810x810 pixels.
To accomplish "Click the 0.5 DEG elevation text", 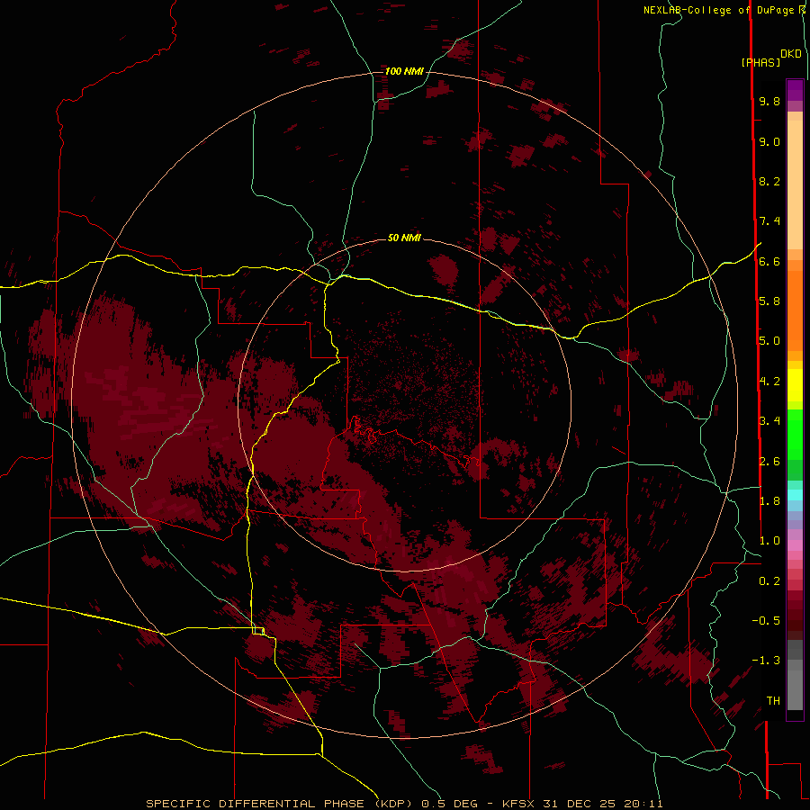I will 451,804.
